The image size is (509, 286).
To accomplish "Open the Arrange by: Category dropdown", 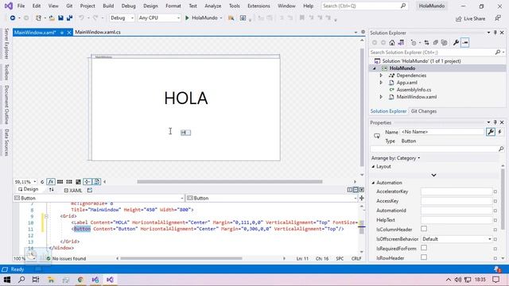I will (395, 158).
